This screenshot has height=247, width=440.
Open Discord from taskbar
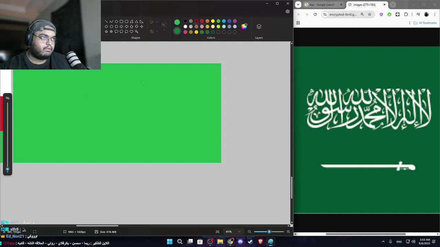pyautogui.click(x=240, y=242)
